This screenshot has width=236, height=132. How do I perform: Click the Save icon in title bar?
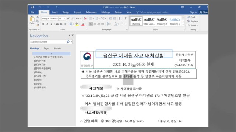32,7
